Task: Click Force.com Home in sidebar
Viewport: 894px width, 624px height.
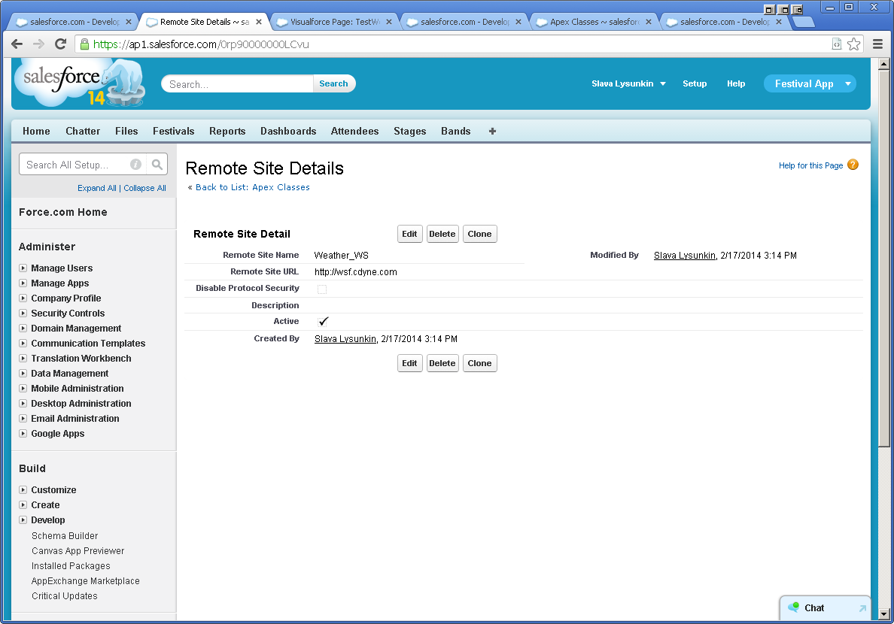Action: coord(62,212)
